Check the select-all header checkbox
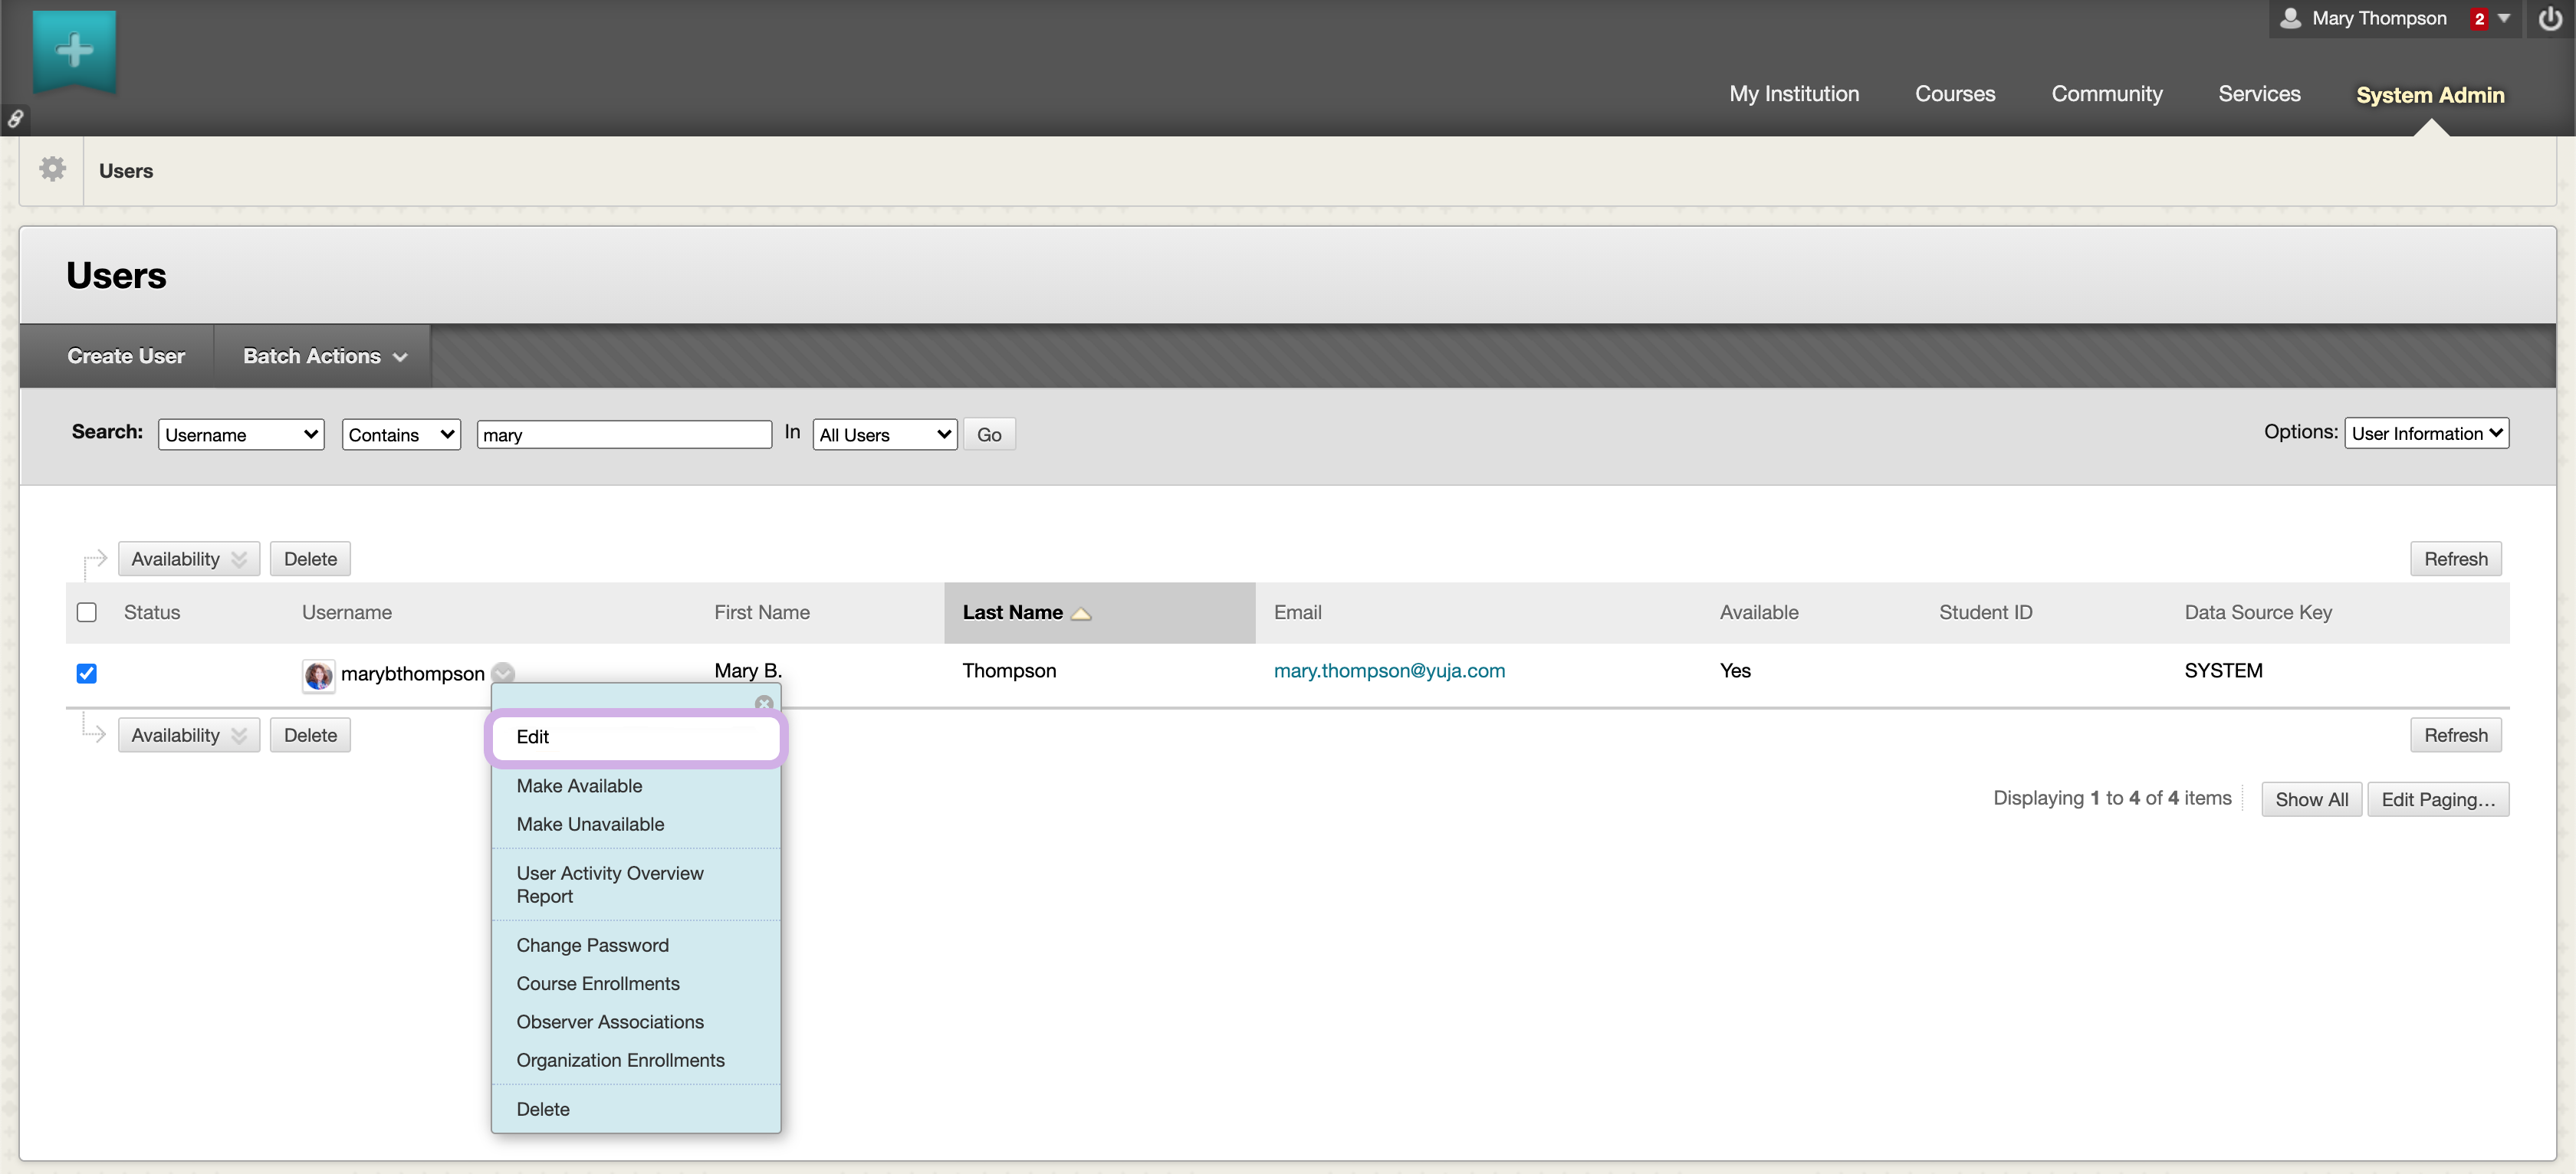Viewport: 2576px width, 1174px height. (87, 612)
